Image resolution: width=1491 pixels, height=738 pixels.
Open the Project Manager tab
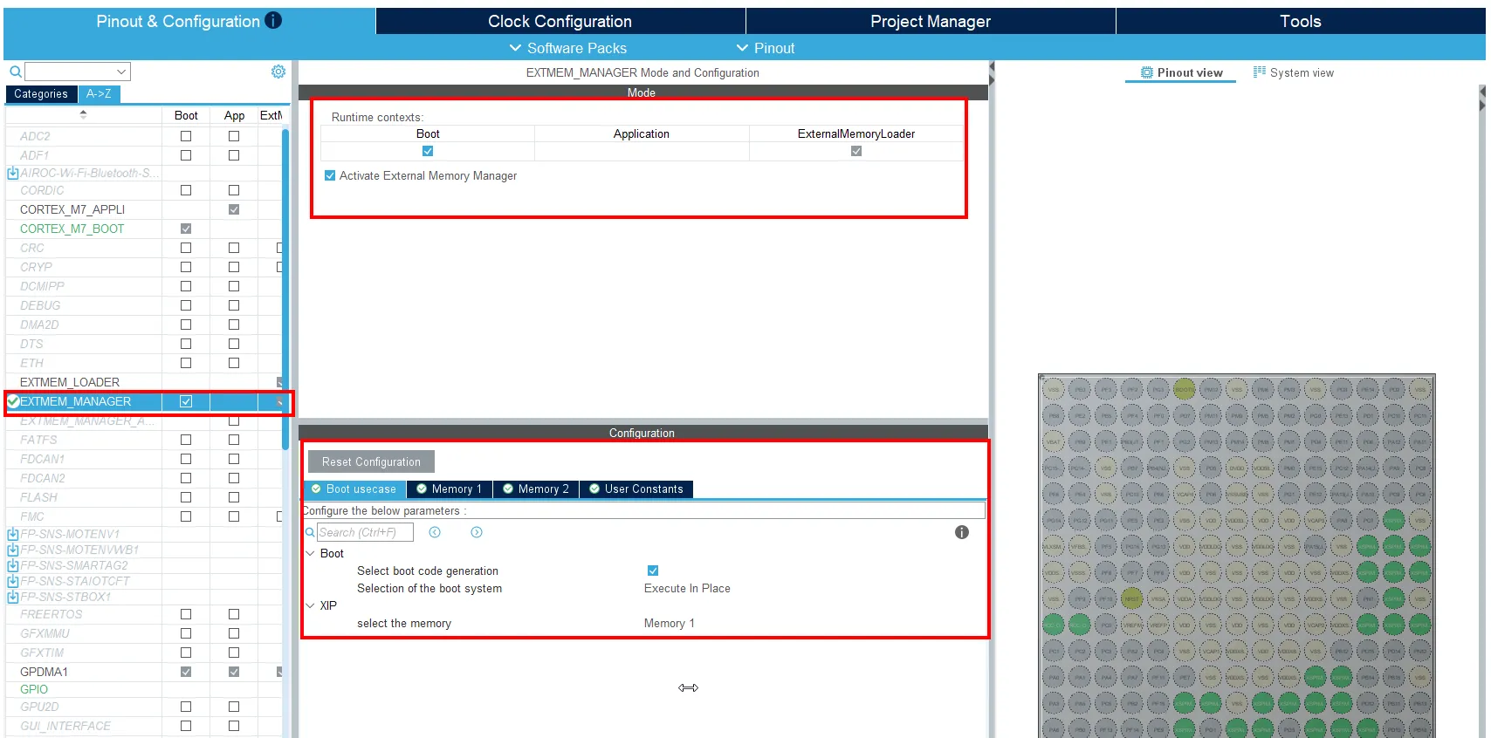[931, 21]
